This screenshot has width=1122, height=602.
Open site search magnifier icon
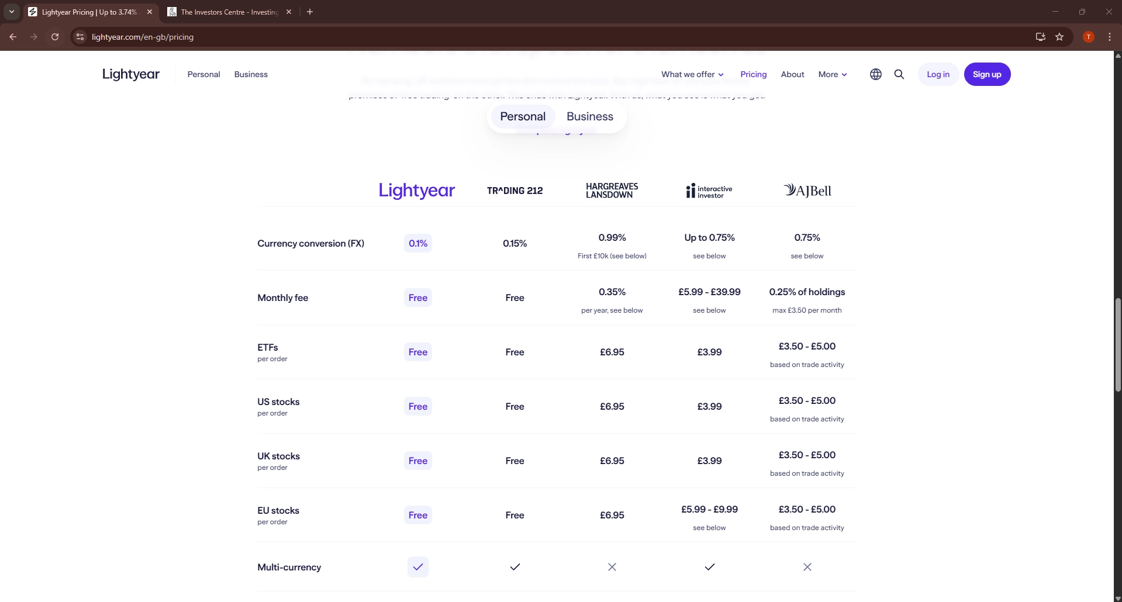899,74
